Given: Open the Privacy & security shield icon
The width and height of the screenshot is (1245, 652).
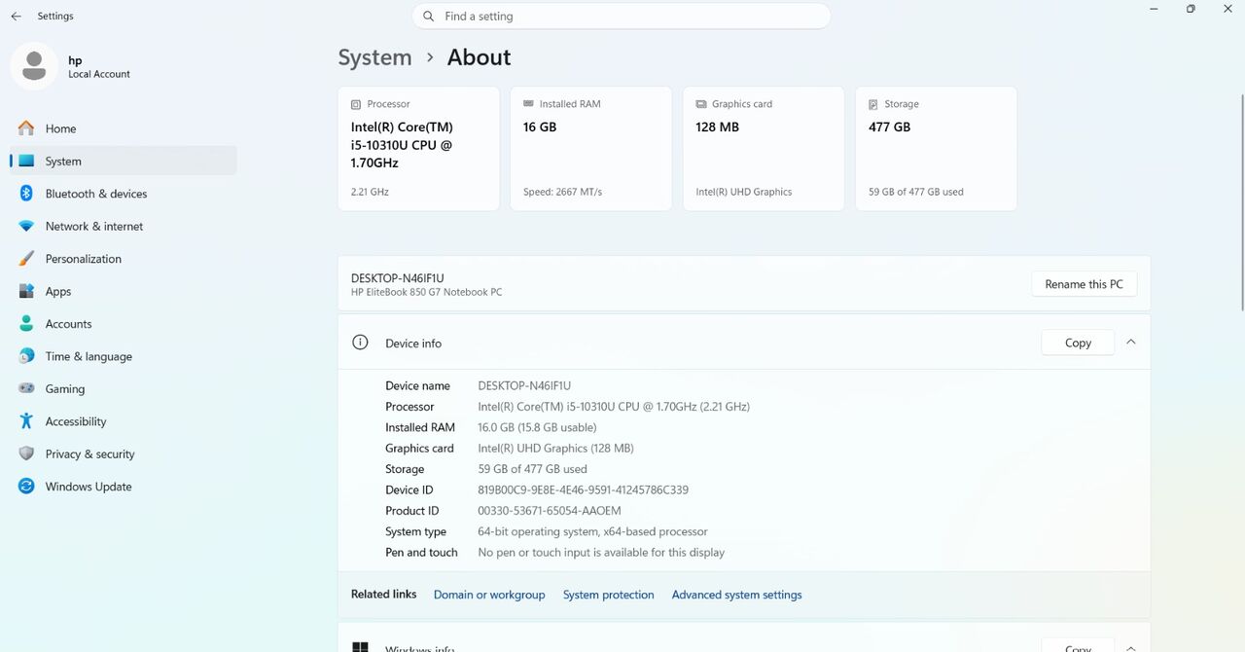Looking at the screenshot, I should (x=26, y=453).
